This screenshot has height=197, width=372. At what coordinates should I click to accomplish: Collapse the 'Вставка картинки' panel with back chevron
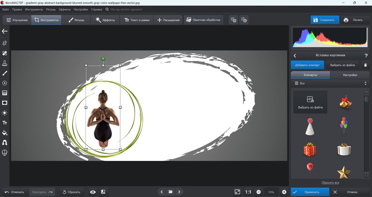[295, 55]
